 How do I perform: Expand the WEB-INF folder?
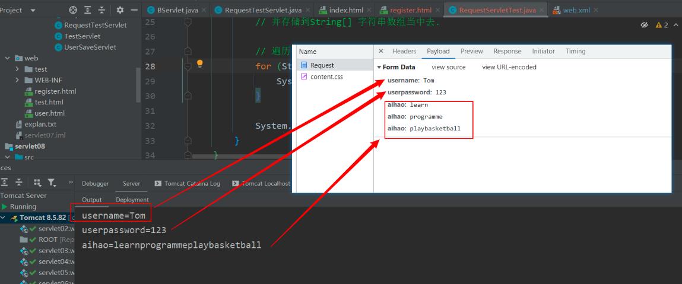pyautogui.click(x=17, y=80)
